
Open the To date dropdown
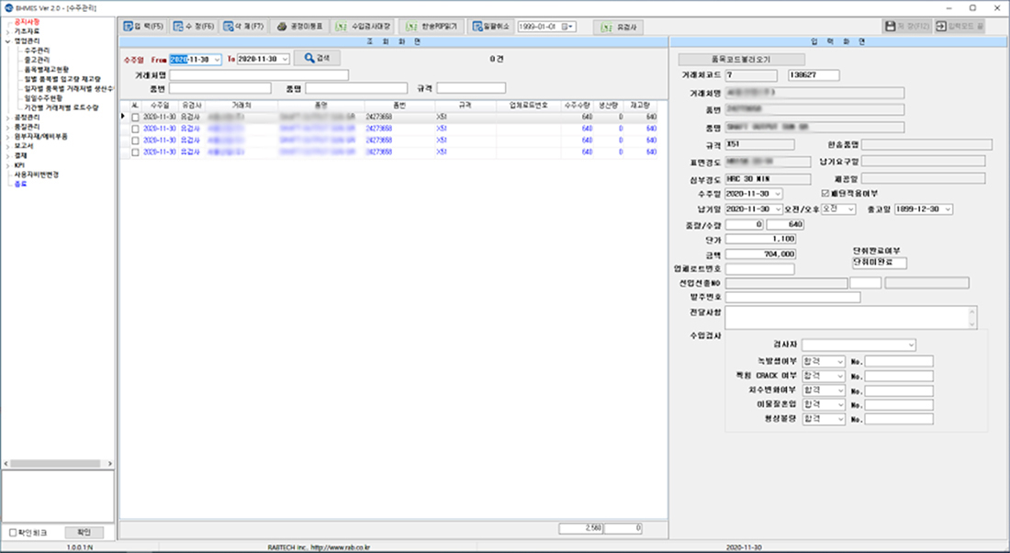point(285,60)
